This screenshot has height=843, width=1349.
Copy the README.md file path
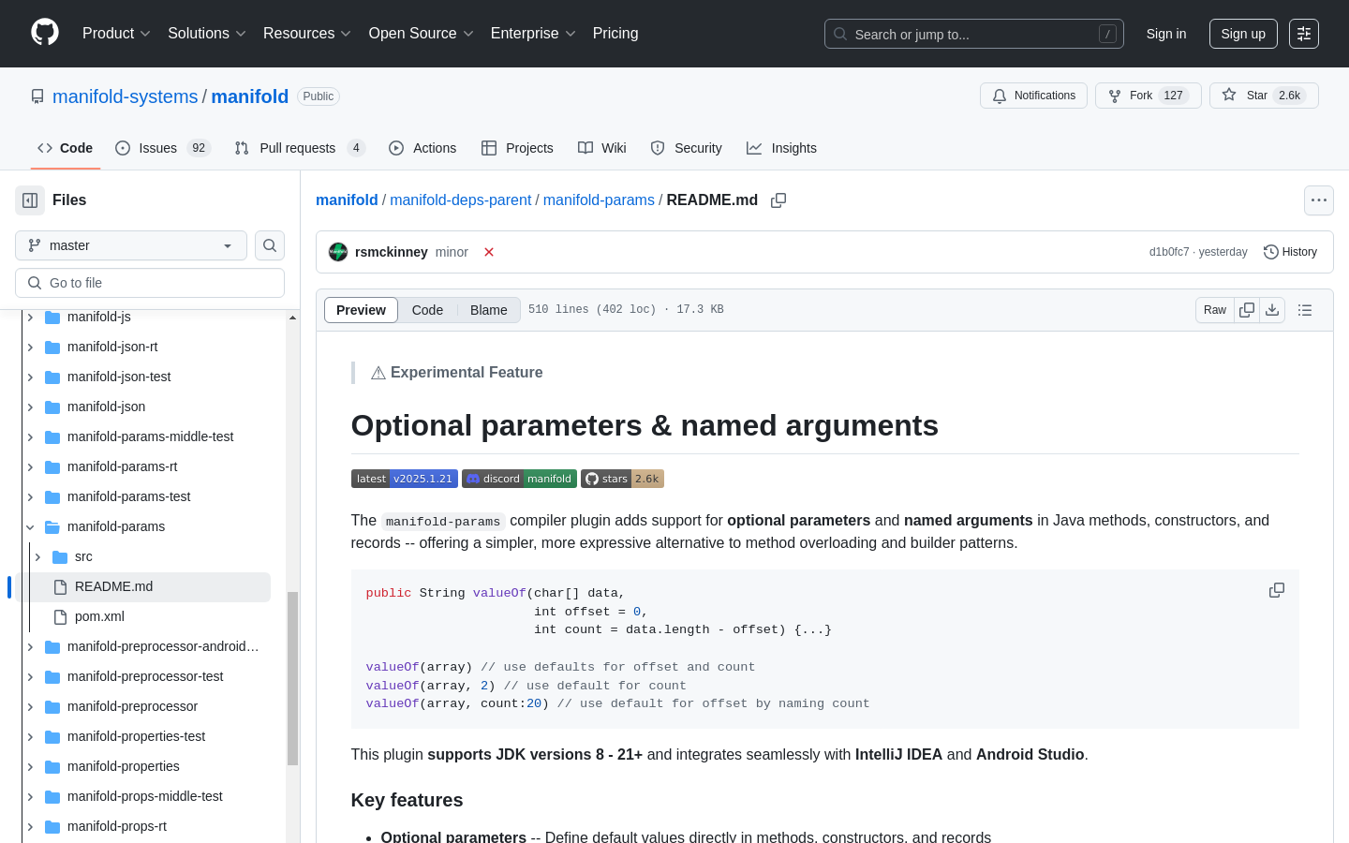point(778,200)
